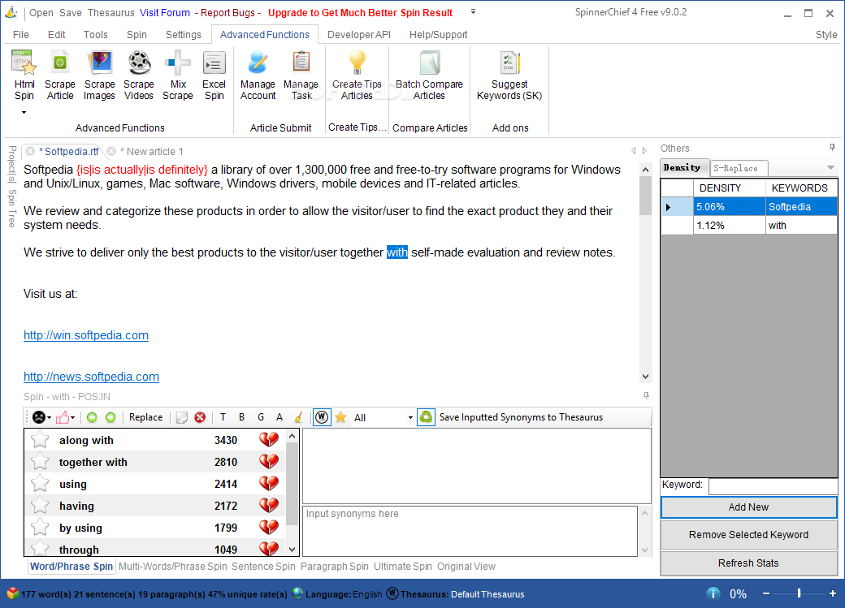Image resolution: width=845 pixels, height=608 pixels.
Task: Open the File menu
Action: [21, 34]
